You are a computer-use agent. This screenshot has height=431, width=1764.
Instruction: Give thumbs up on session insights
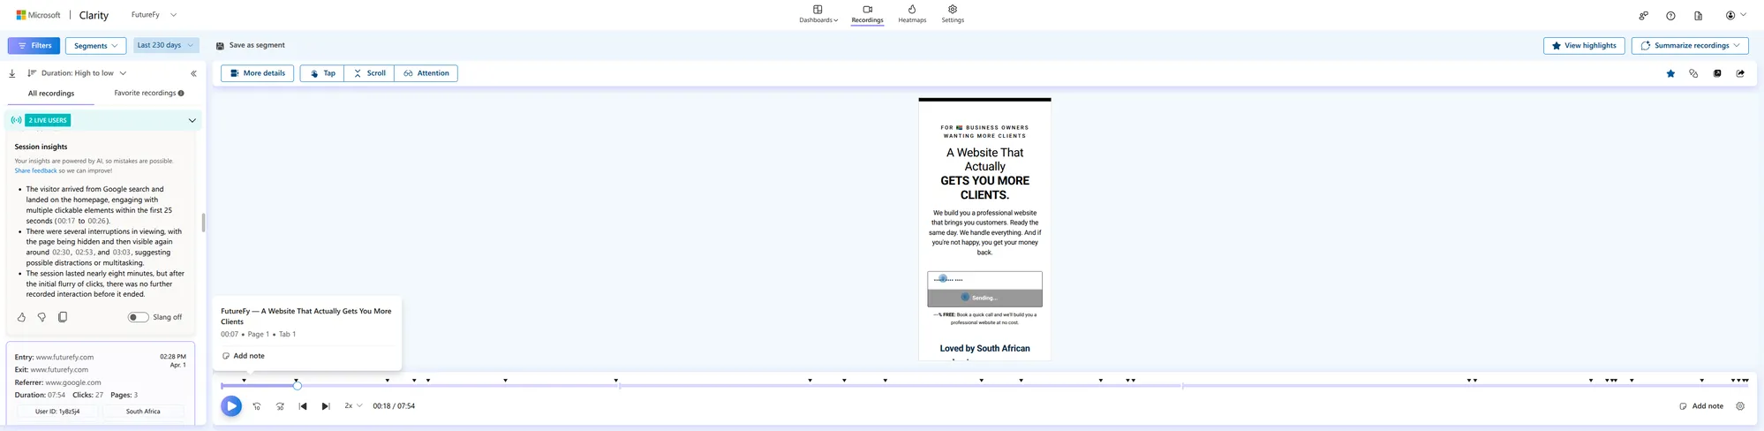point(21,317)
